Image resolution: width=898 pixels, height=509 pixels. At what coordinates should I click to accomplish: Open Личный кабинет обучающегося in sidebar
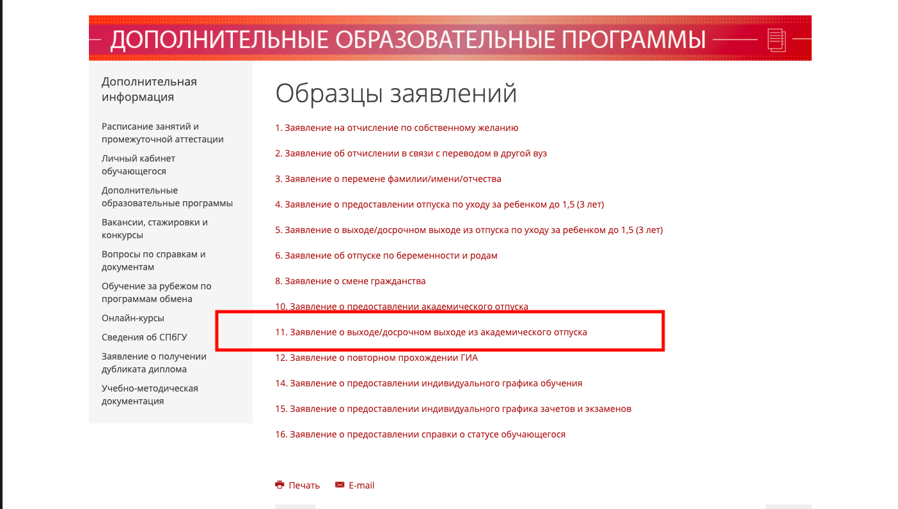coord(138,165)
